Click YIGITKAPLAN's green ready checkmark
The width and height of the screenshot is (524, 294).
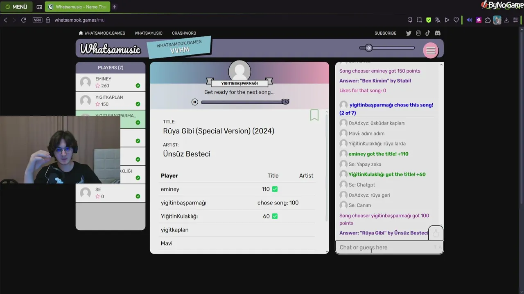point(138,104)
